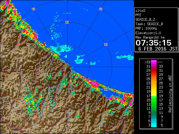
Task: Click the '40' label on land, southwest
Action: [28, 89]
